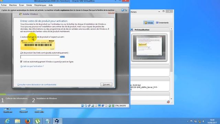Viewport: 220px width, 124px height.
Task: Click the Action Center flag tray icon
Action: (191, 121)
